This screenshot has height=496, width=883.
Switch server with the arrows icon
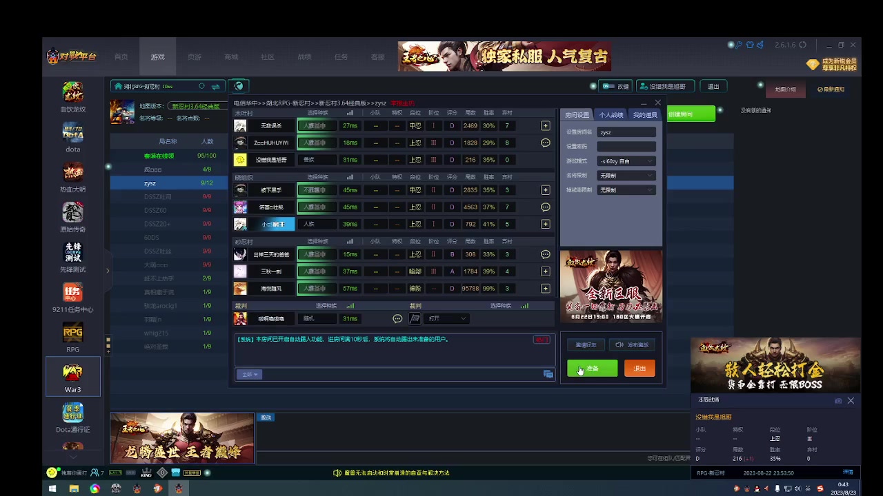(215, 86)
